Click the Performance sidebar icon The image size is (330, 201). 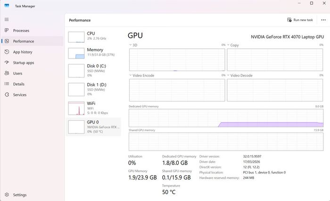coord(7,41)
